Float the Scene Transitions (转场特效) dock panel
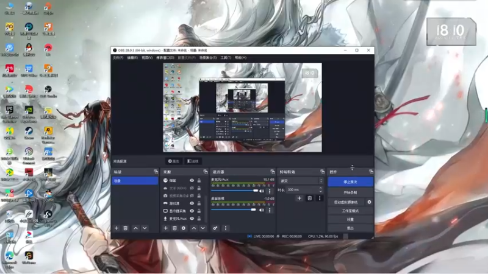Screen dimensions: 488x274 point(322,172)
